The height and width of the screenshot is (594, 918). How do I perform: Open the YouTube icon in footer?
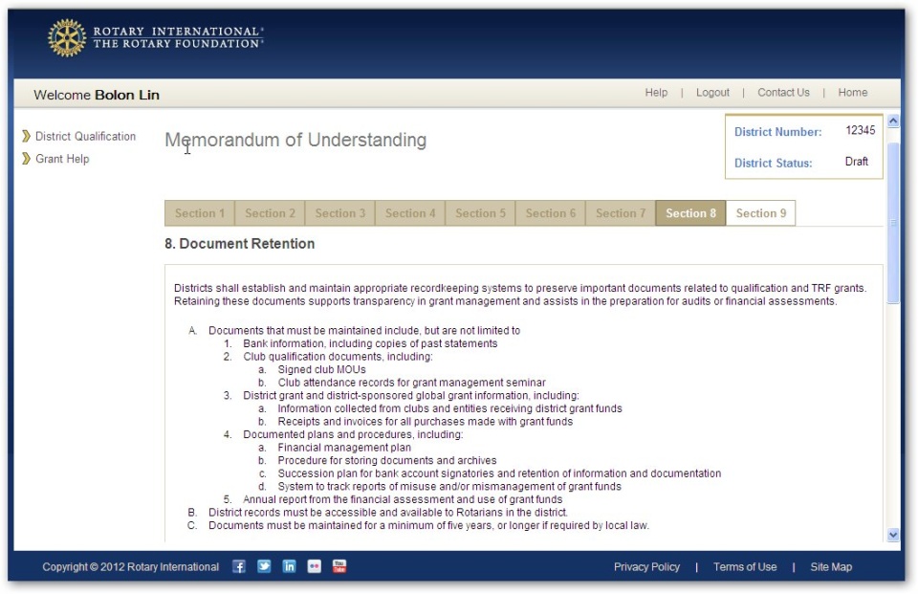click(x=339, y=566)
